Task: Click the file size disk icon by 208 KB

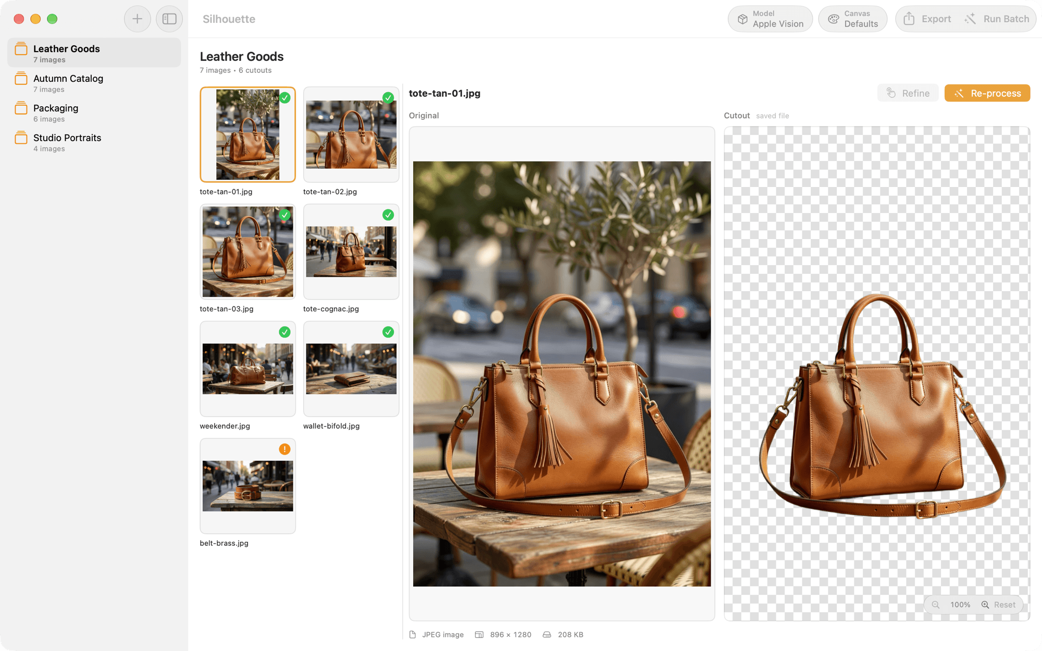Action: [x=547, y=634]
